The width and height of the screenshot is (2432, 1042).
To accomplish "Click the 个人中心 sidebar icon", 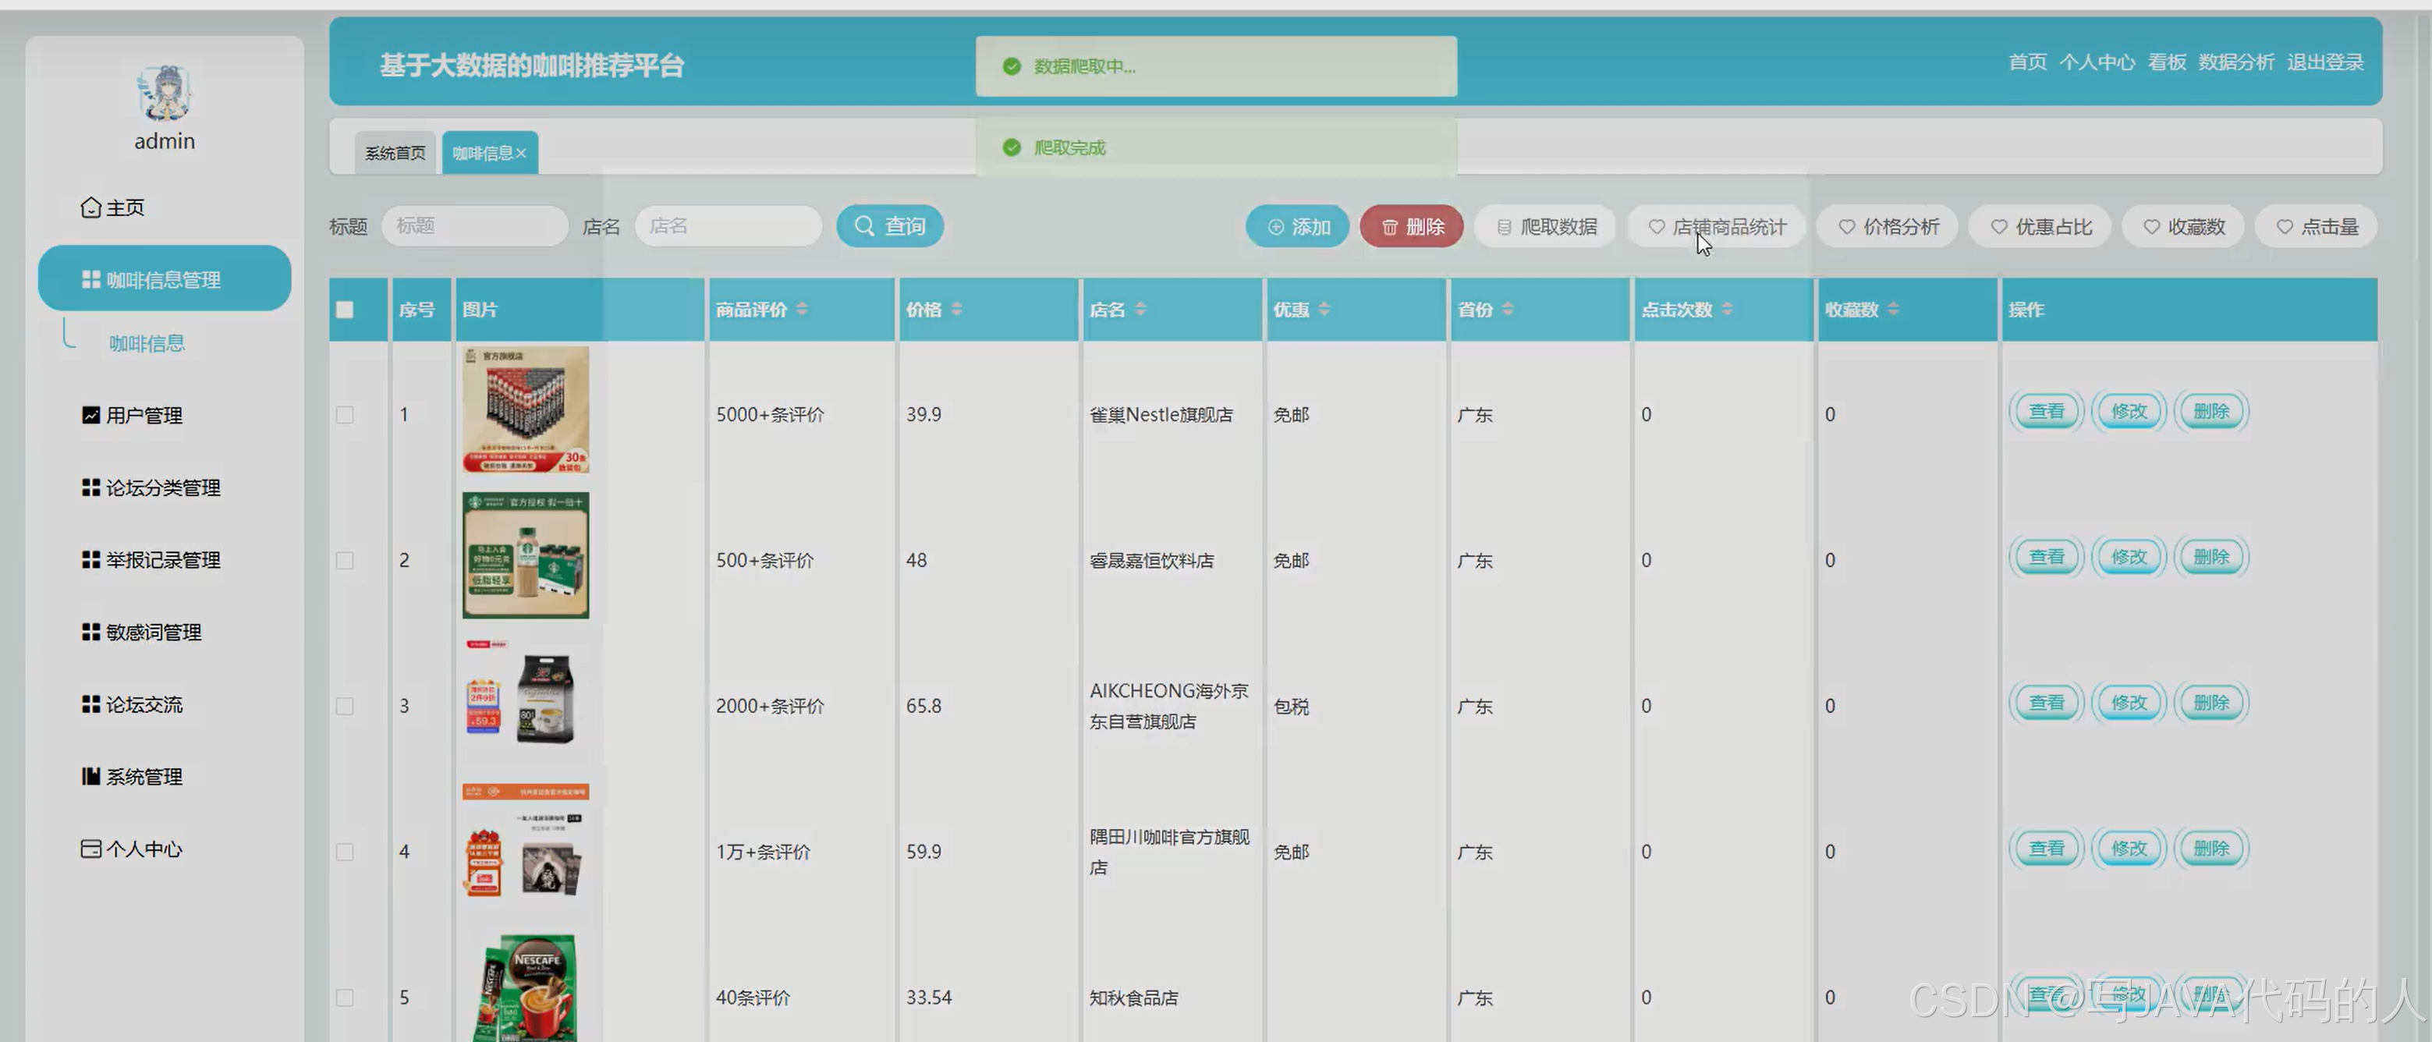I will (90, 849).
